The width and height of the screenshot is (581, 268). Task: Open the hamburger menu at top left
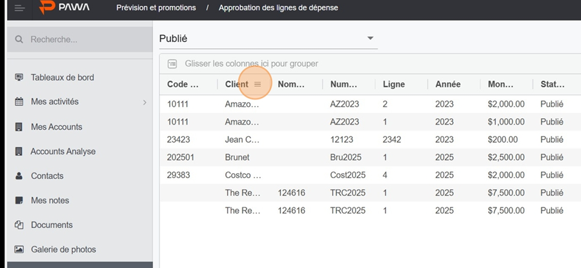[19, 8]
